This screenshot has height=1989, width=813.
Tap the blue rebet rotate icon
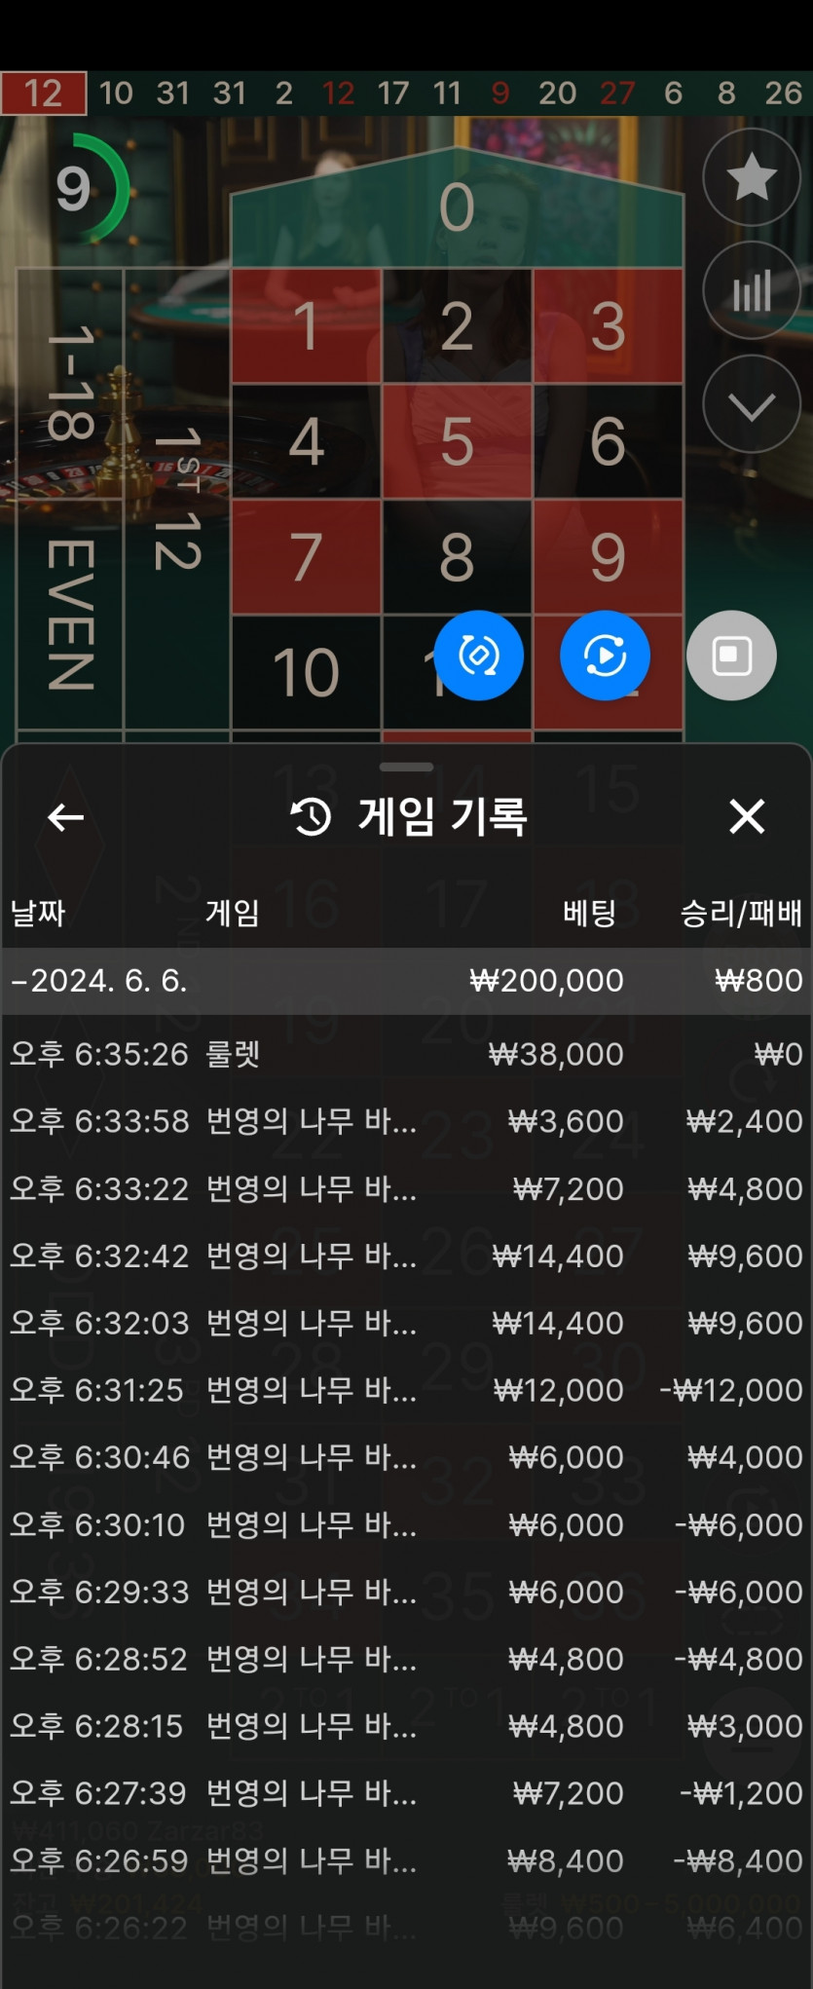pos(478,656)
